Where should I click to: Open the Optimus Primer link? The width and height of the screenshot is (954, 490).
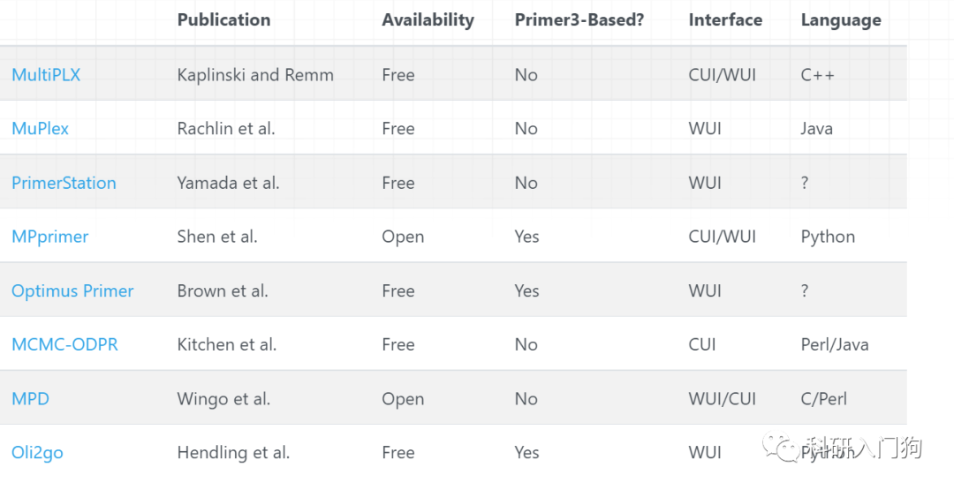click(72, 290)
